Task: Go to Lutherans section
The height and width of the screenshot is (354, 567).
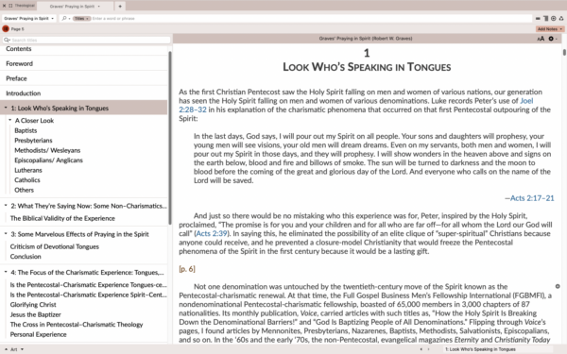Action: click(x=28, y=170)
